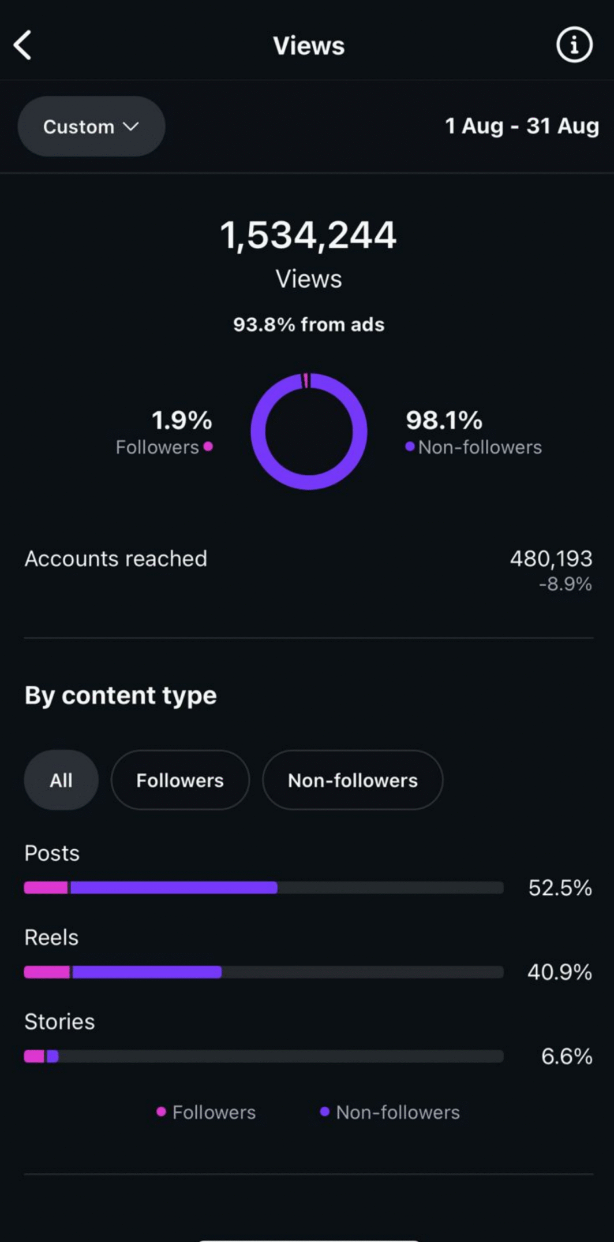
Task: Click the bottom Followers legend pink dot
Action: pyautogui.click(x=161, y=1111)
